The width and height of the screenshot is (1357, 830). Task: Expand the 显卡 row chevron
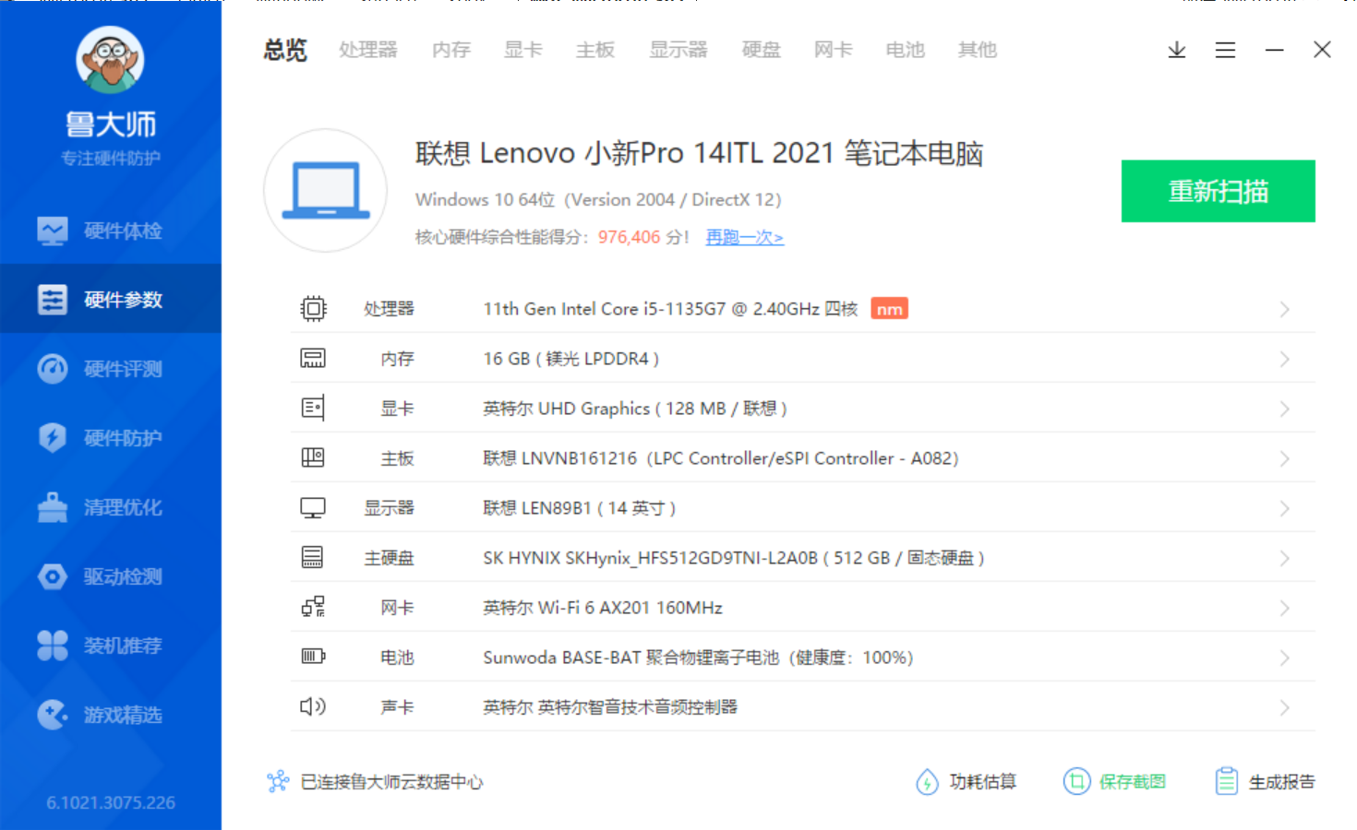pyautogui.click(x=1284, y=409)
